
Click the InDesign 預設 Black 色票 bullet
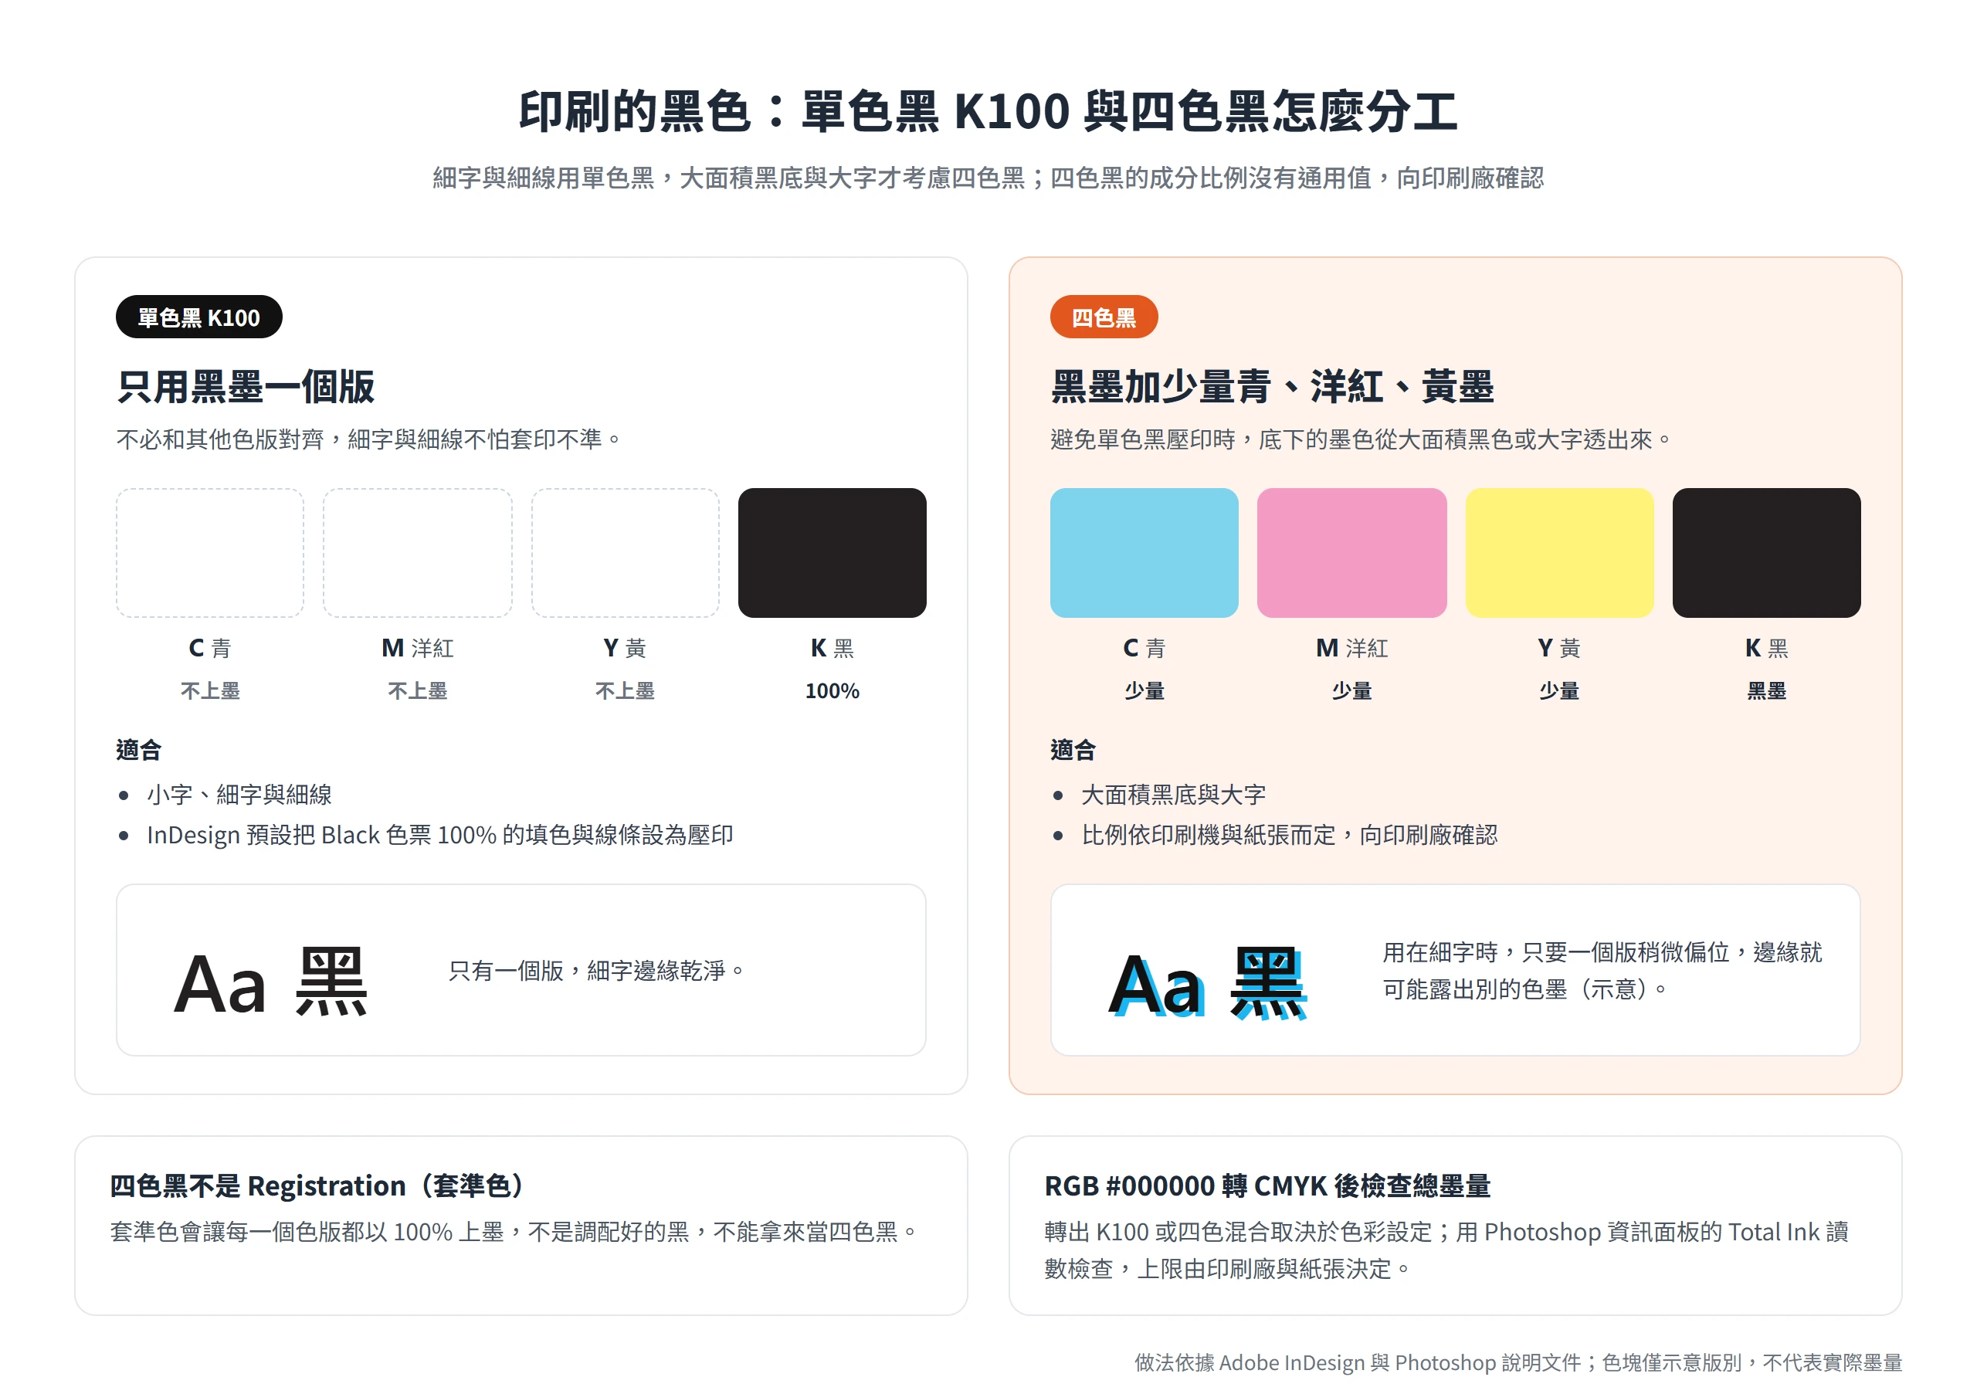[440, 834]
